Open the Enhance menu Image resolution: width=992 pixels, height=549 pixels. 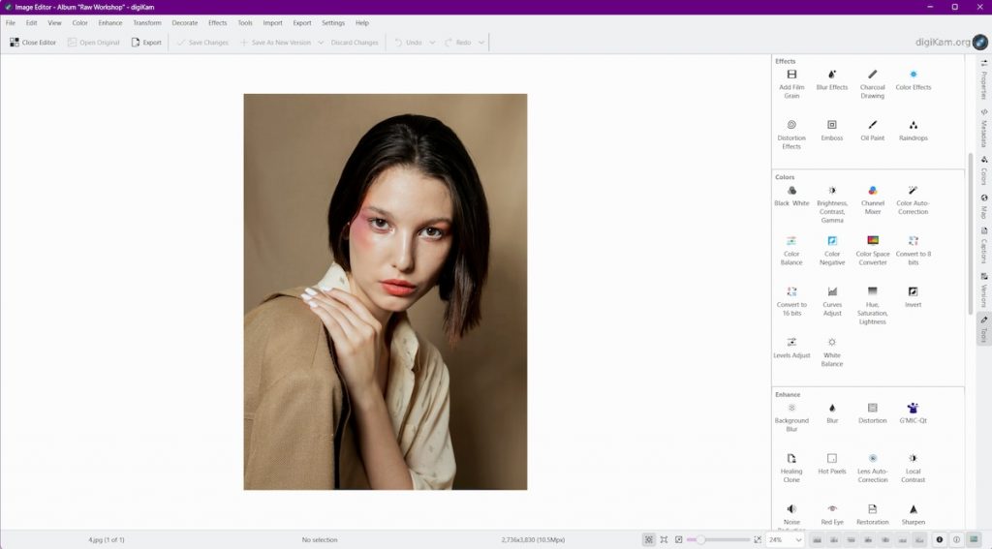tap(110, 22)
